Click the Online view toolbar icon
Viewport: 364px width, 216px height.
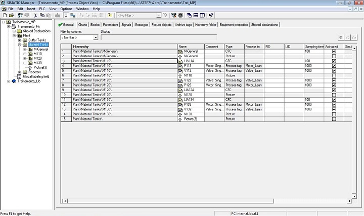click(73, 15)
